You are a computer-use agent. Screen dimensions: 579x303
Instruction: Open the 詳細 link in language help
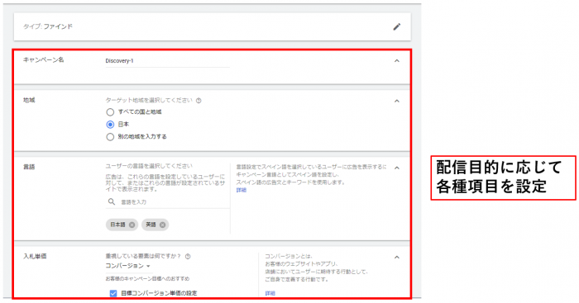click(x=242, y=190)
